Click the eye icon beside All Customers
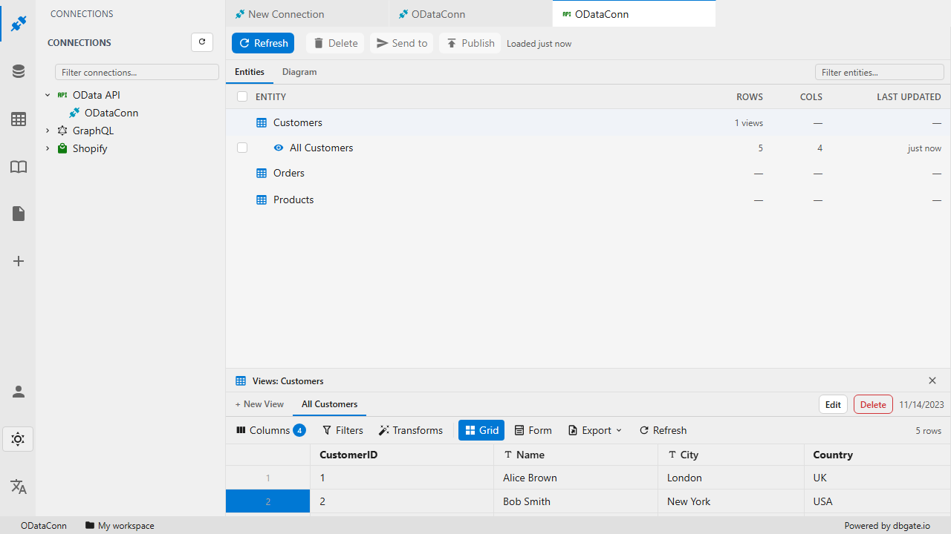This screenshot has width=951, height=534. [279, 148]
